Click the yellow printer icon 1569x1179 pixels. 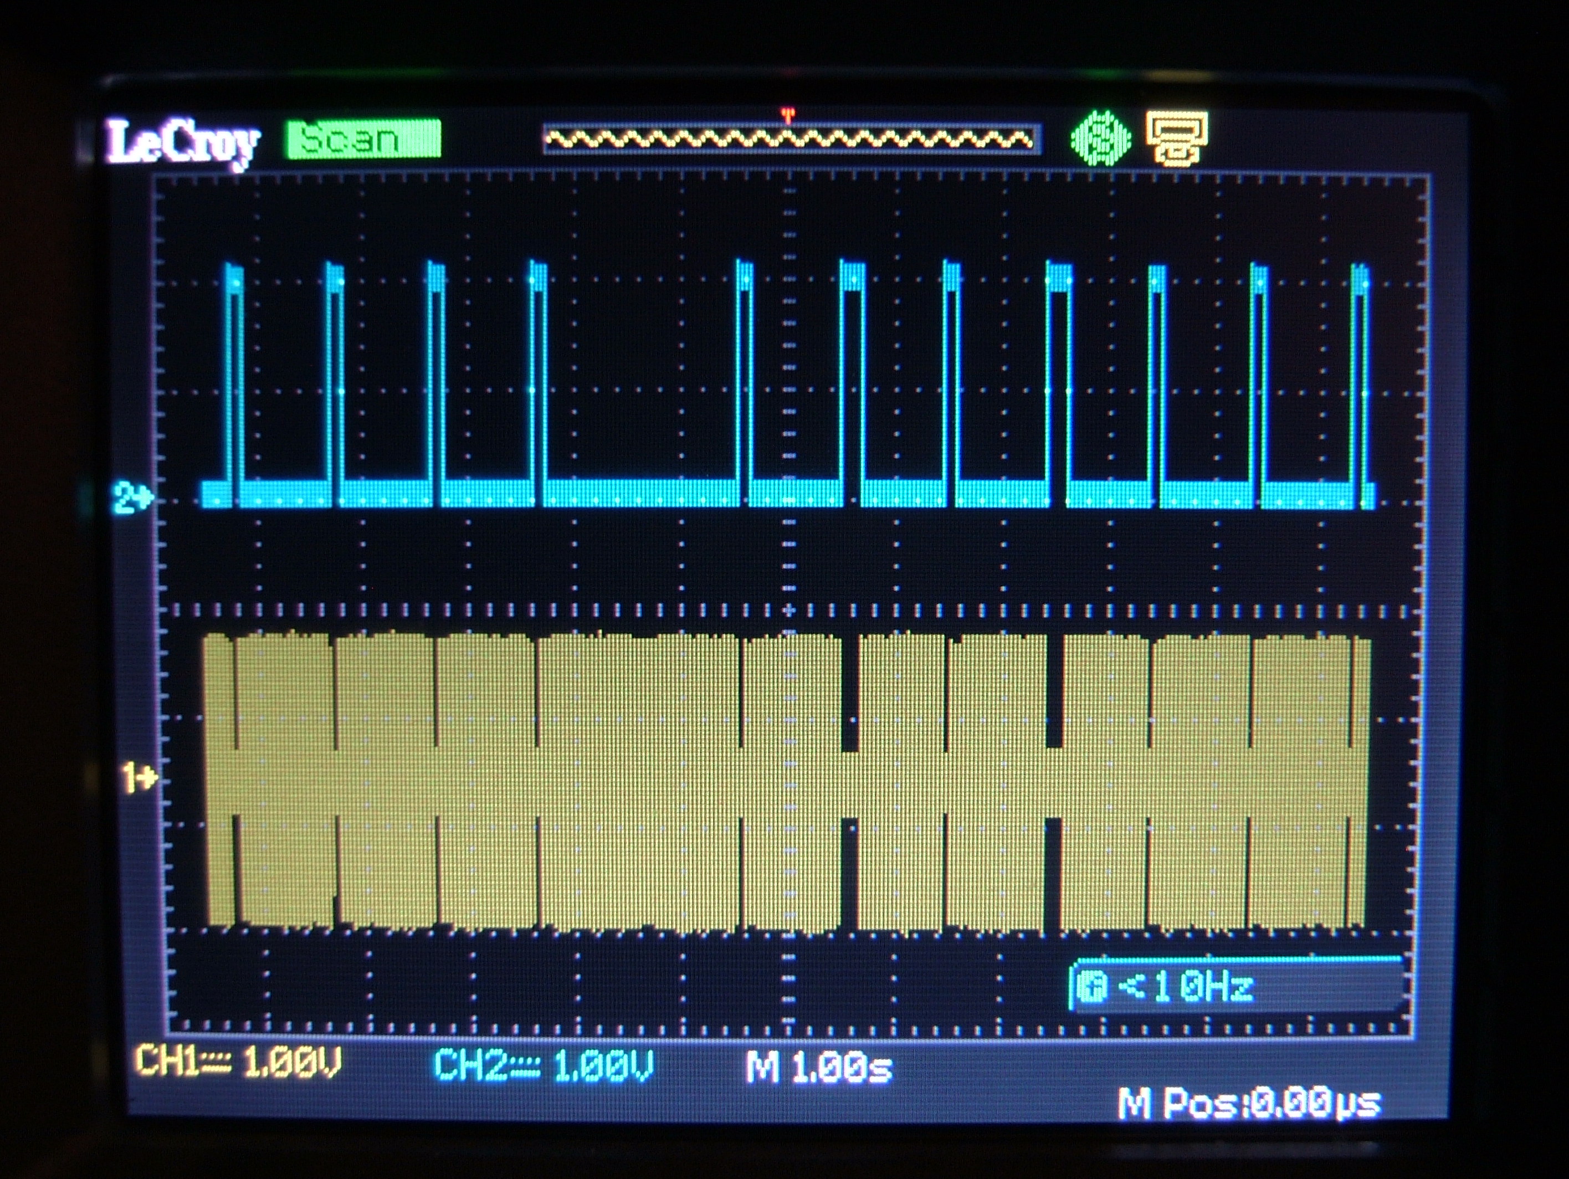(1177, 139)
